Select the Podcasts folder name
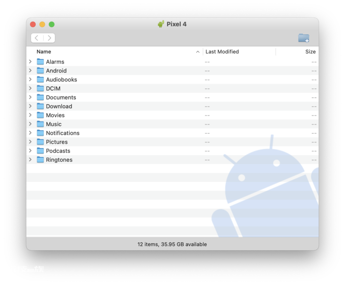This screenshot has height=285, width=345. pos(58,151)
